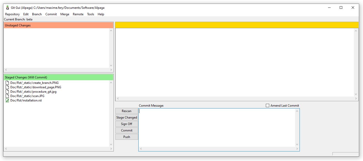Viewport: 363px width, 161px height.
Task: Enable the Amend Last Commit checkbox
Action: tap(268, 106)
